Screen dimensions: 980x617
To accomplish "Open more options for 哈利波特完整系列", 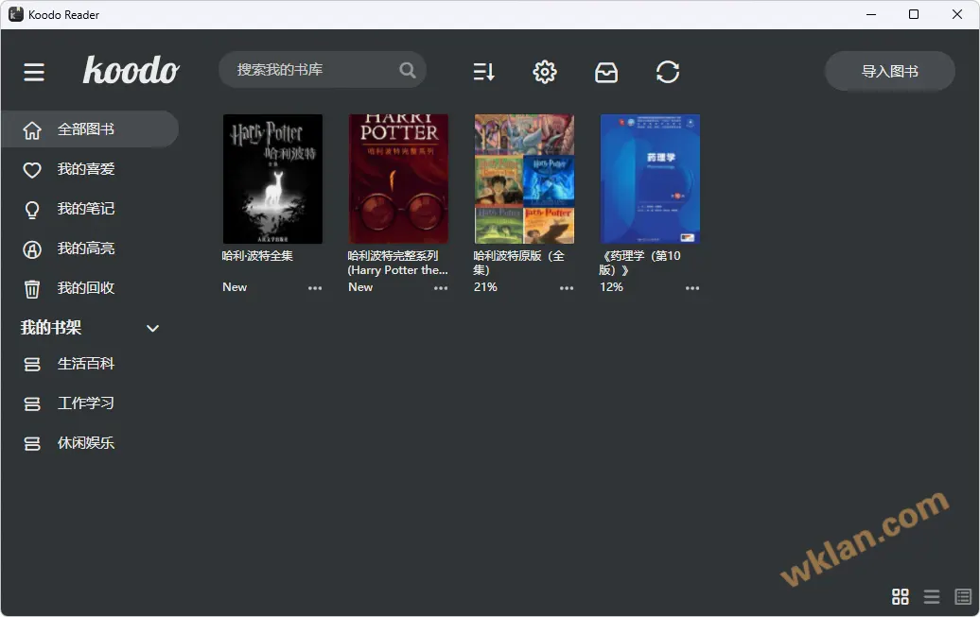I will click(x=441, y=288).
